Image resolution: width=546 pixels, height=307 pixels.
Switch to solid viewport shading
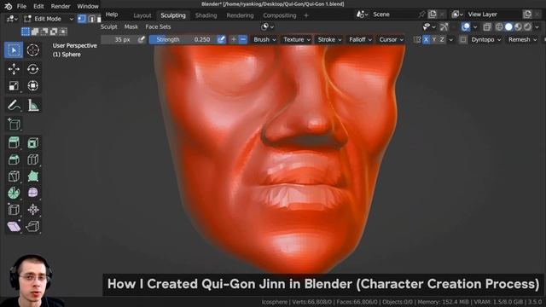[x=508, y=26]
